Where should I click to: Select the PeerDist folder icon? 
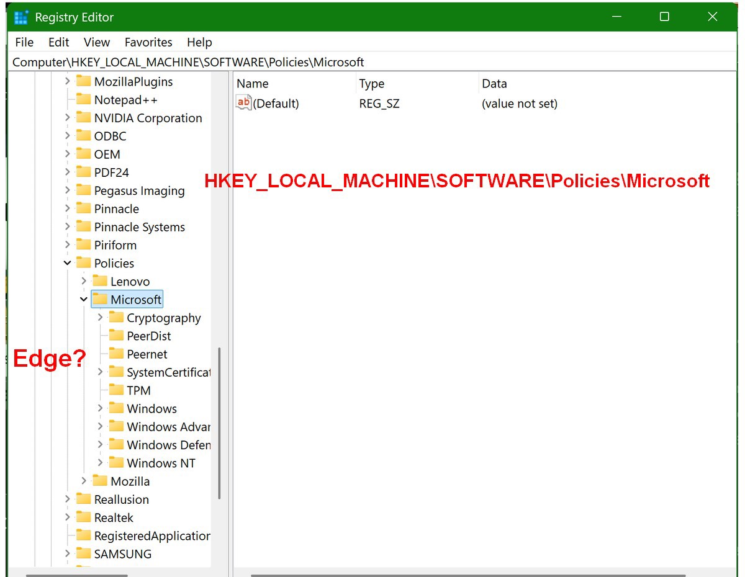(x=116, y=336)
